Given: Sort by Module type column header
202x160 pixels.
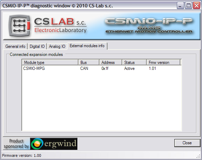Looking at the screenshot, I should pos(50,63).
